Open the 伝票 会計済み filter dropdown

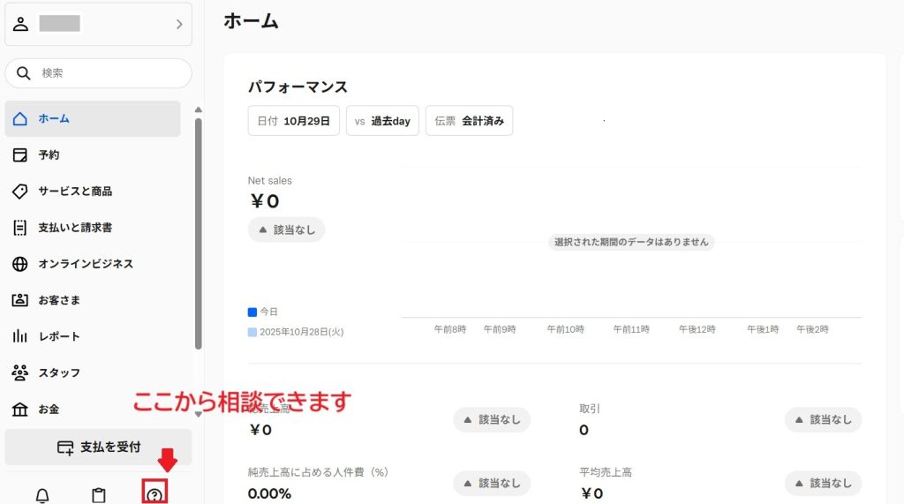click(x=469, y=121)
